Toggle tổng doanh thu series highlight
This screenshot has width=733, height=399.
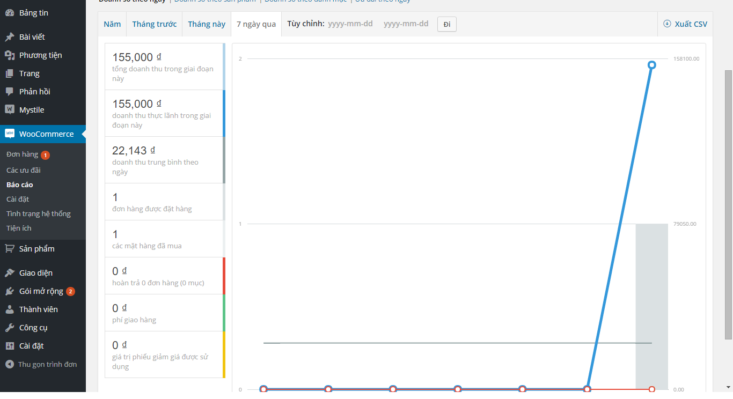165,66
